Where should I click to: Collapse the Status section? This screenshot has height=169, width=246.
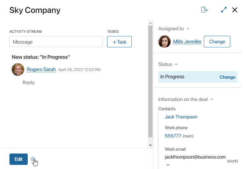pos(176,64)
